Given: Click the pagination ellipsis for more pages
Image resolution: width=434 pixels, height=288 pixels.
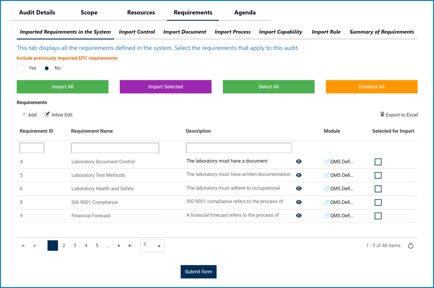Looking at the screenshot, I should pyautogui.click(x=108, y=246).
